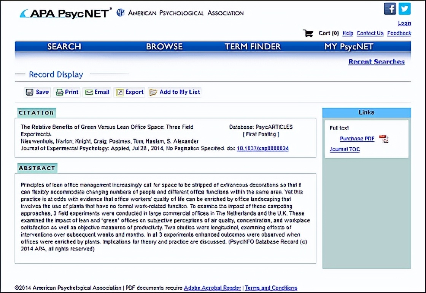Image resolution: width=426 pixels, height=293 pixels.
Task: Click the Print button label
Action: (72, 92)
